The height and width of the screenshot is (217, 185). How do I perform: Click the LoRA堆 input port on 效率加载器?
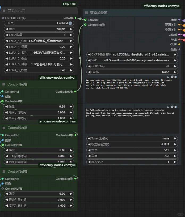(x=85, y=20)
